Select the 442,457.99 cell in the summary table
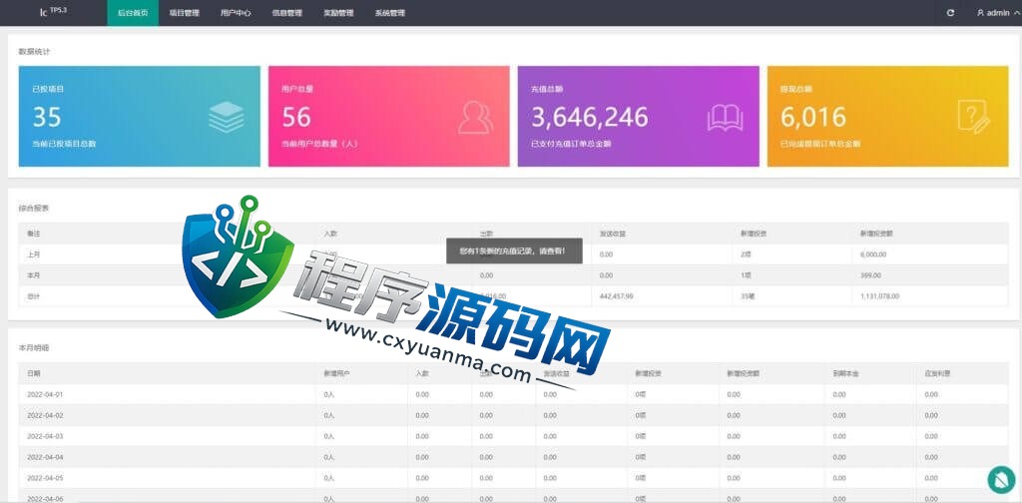The height and width of the screenshot is (503, 1022). (x=616, y=295)
